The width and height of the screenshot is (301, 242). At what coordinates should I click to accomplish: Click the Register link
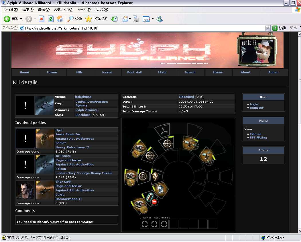pos(257,108)
